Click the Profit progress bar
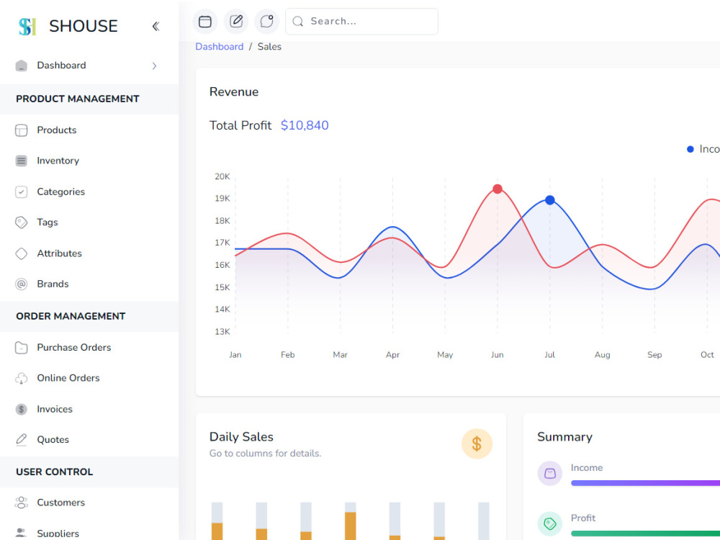This screenshot has height=540, width=720. click(x=645, y=534)
